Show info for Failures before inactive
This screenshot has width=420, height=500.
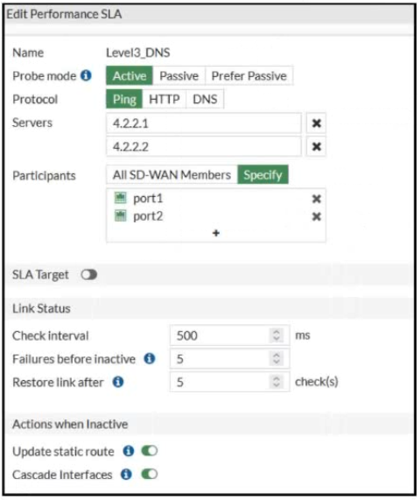tap(150, 358)
